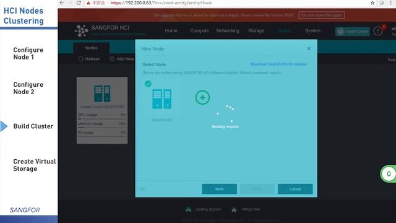Viewport: 396px width, 223px height.
Task: Toggle the selected node checkmark
Action: pyautogui.click(x=148, y=84)
